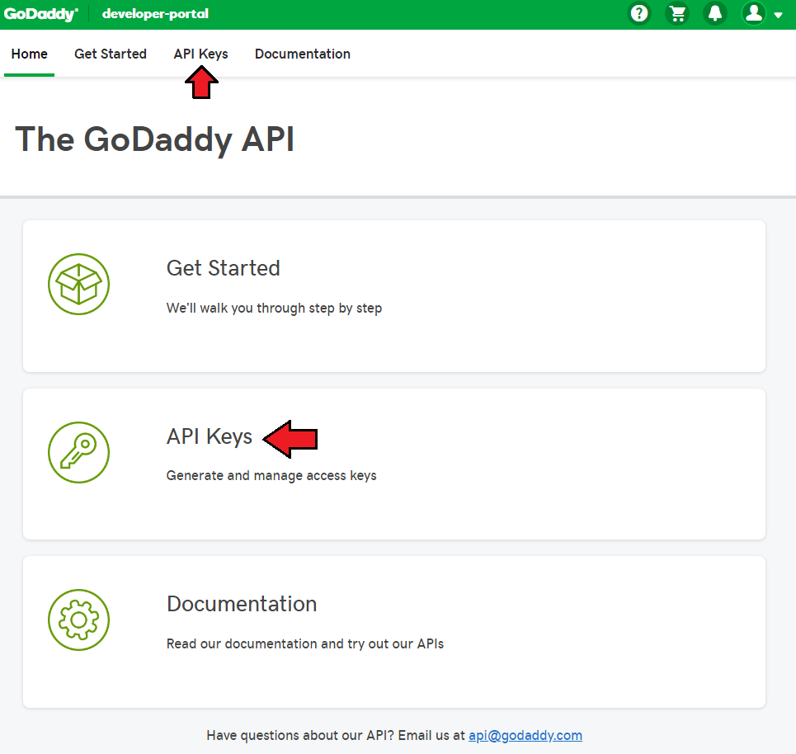The height and width of the screenshot is (754, 796).
Task: Open the API Keys card heading
Action: (210, 436)
